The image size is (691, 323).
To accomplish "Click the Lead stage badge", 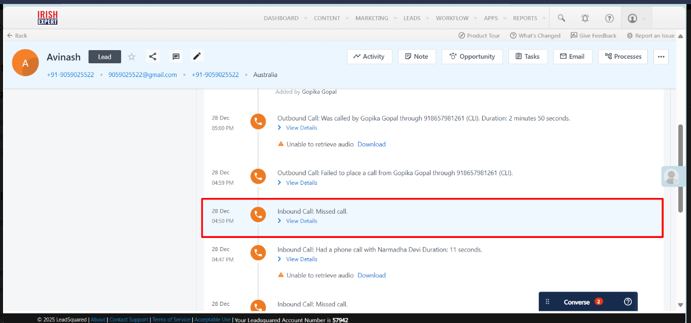I will tap(105, 57).
